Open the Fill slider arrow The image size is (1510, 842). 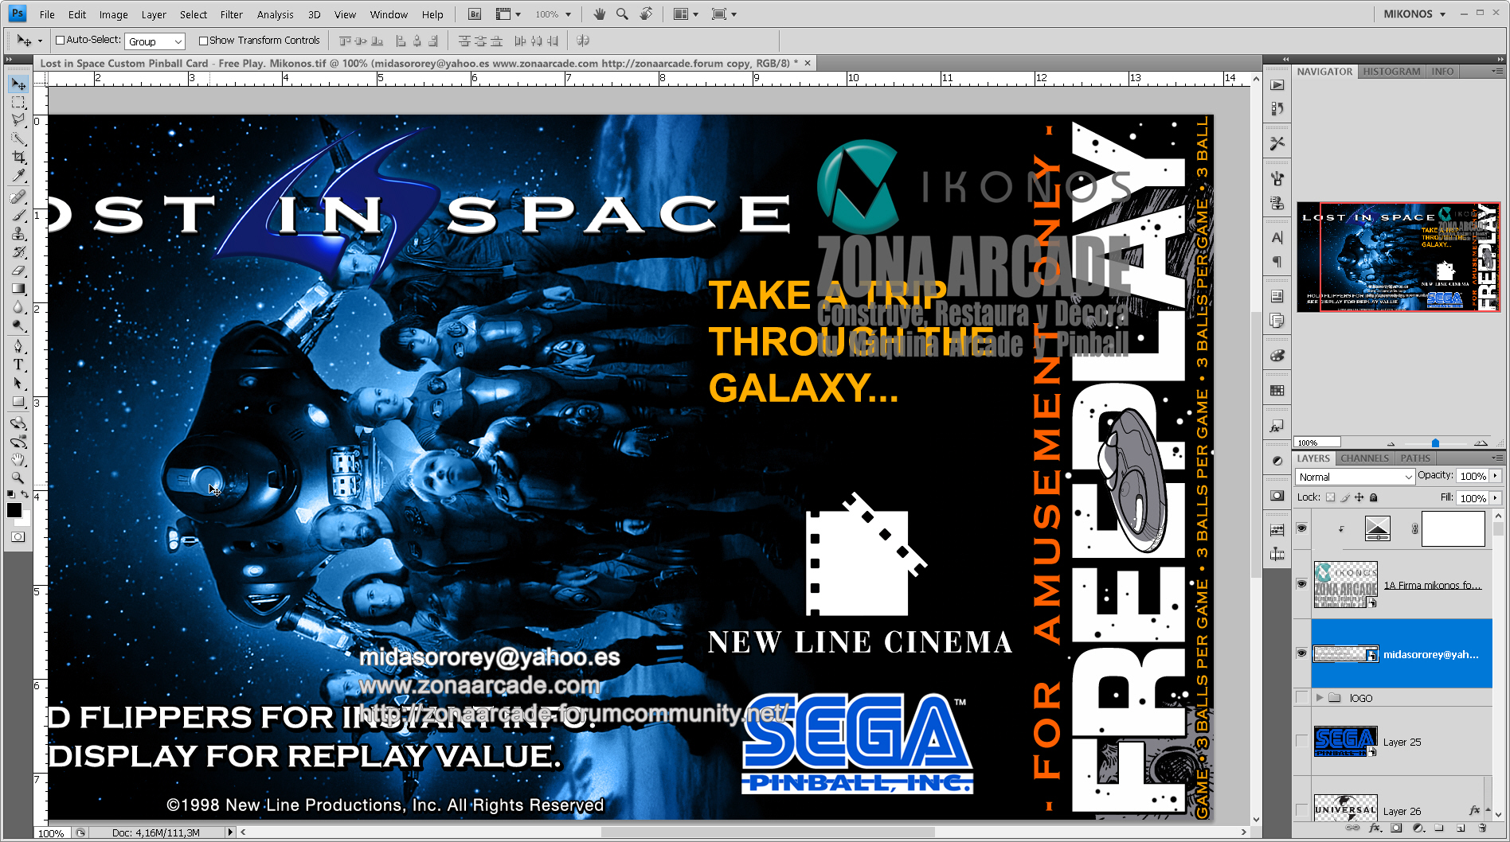1495,497
